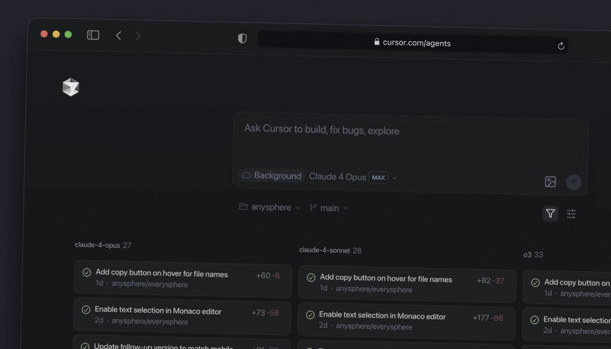Image resolution: width=611 pixels, height=349 pixels.
Task: Toggle the browser sidebar icon
Action: pos(93,35)
